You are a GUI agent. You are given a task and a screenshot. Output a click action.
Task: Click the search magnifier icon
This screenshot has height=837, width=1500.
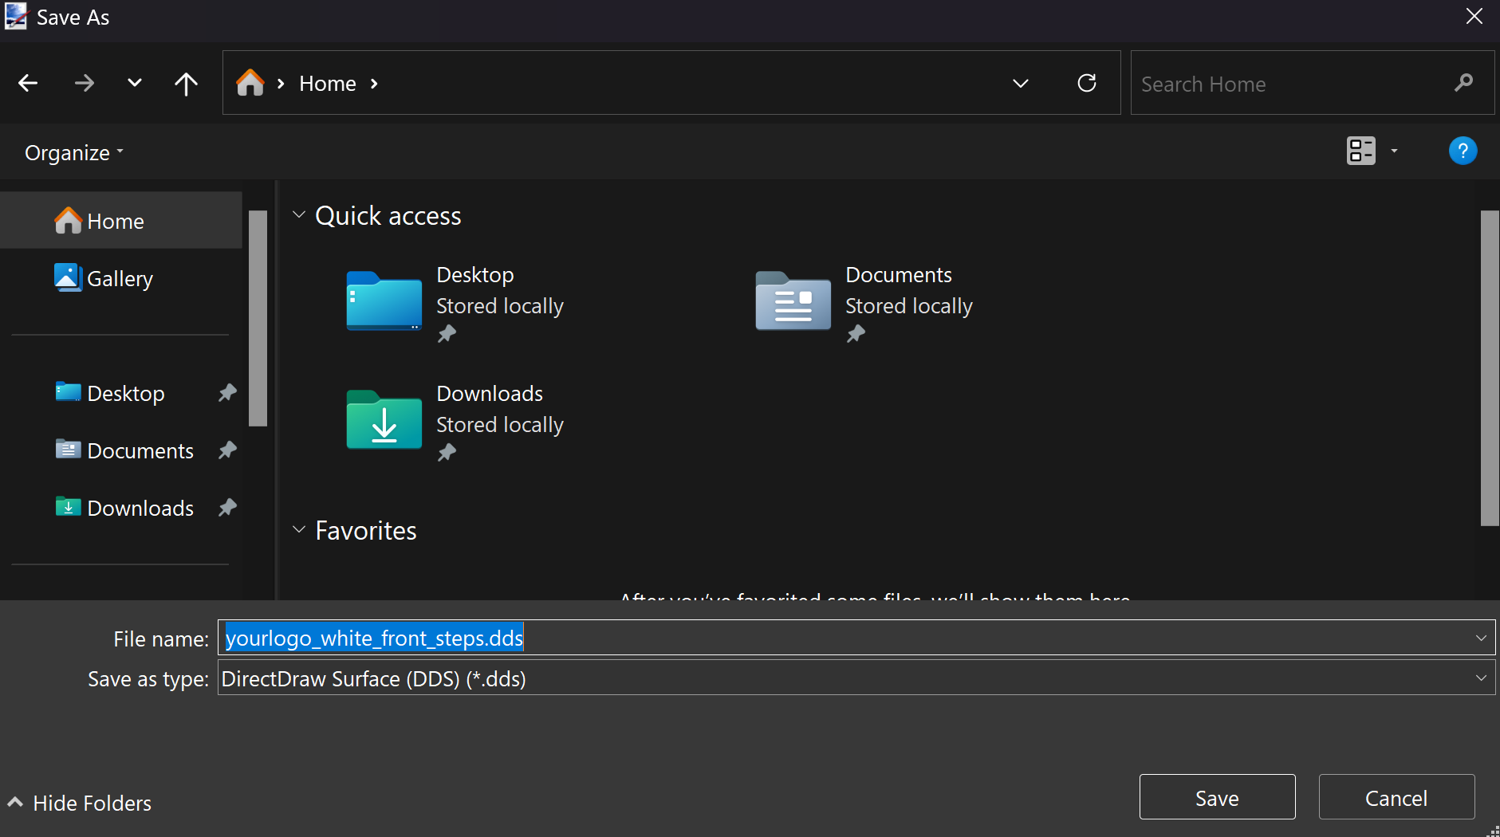click(x=1463, y=83)
